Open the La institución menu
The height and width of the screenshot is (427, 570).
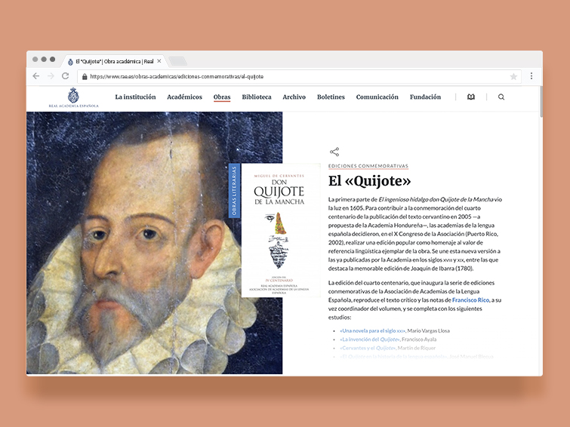pyautogui.click(x=135, y=97)
